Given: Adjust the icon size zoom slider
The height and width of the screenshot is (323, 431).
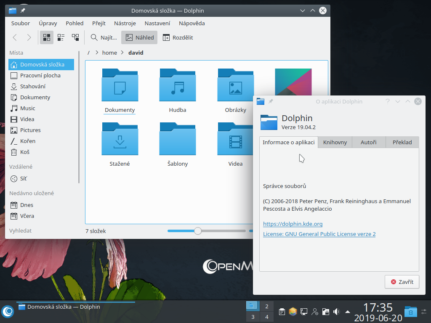Looking at the screenshot, I should coord(198,230).
